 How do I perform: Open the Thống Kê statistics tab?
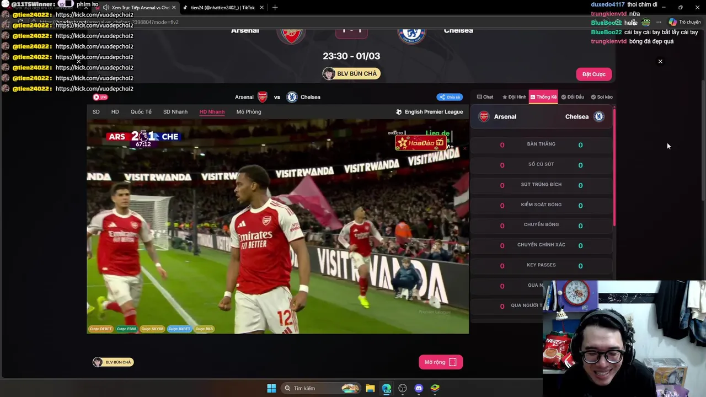[x=543, y=97]
